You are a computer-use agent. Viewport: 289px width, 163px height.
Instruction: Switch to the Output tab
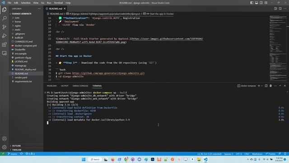click(x=65, y=86)
